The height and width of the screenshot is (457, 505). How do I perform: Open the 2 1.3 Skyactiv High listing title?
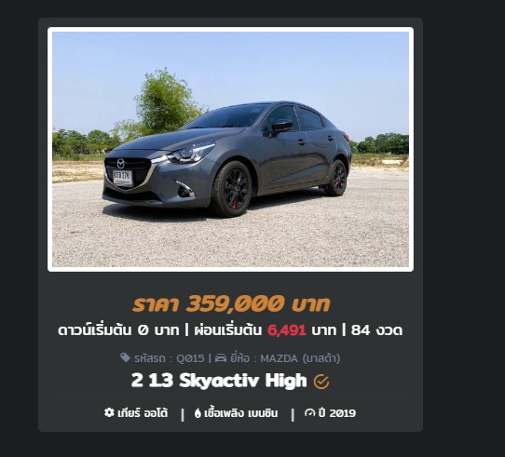click(219, 381)
